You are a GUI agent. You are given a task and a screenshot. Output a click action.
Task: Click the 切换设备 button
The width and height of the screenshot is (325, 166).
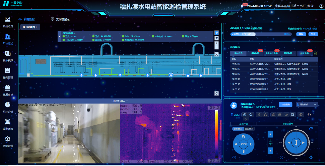(285, 104)
